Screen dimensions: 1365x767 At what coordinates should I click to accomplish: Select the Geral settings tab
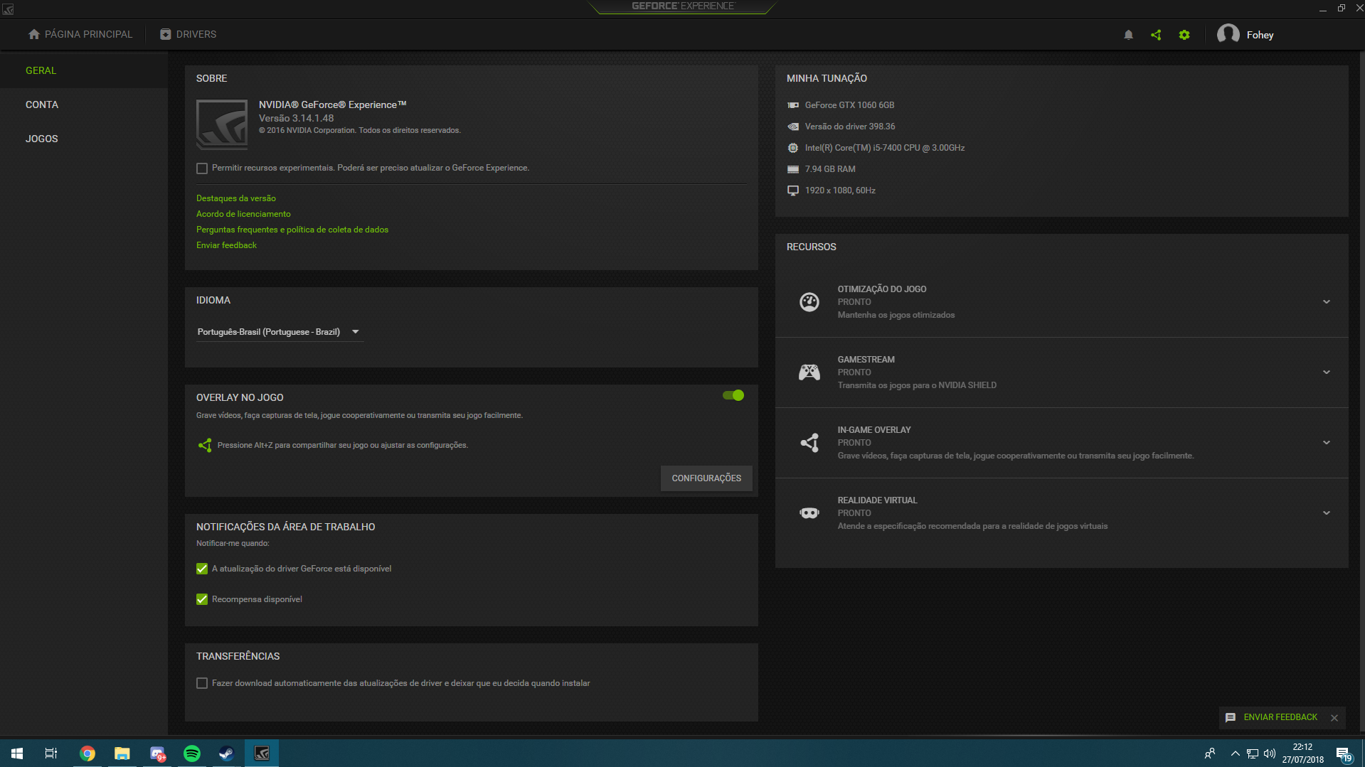click(x=84, y=70)
